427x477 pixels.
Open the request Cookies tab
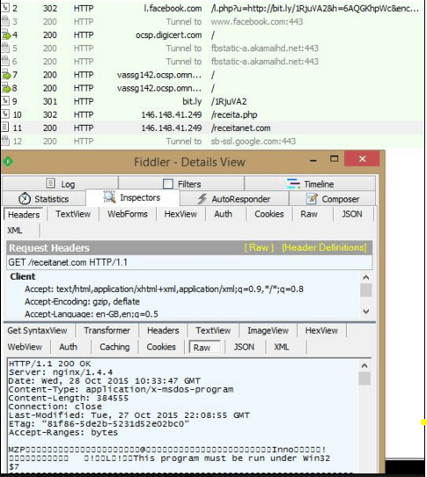pyautogui.click(x=269, y=214)
